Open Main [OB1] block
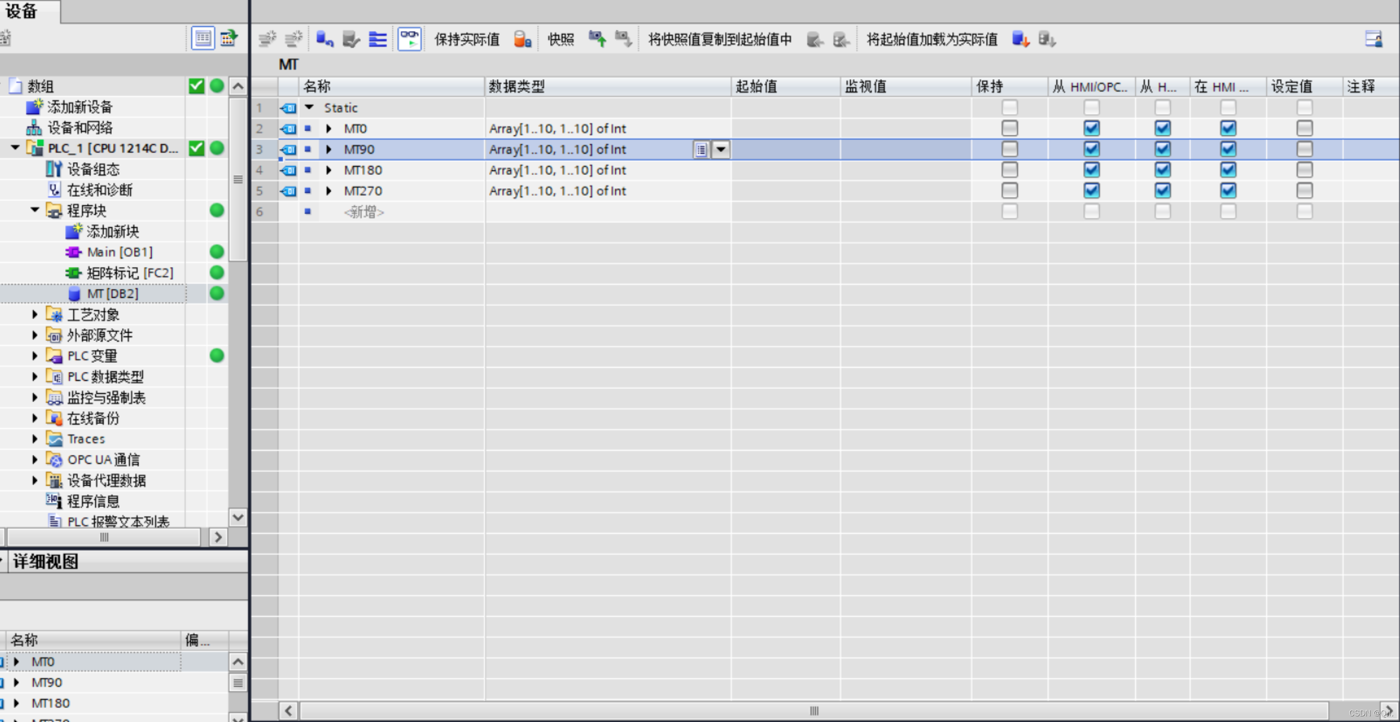Image resolution: width=1400 pixels, height=722 pixels. (119, 252)
